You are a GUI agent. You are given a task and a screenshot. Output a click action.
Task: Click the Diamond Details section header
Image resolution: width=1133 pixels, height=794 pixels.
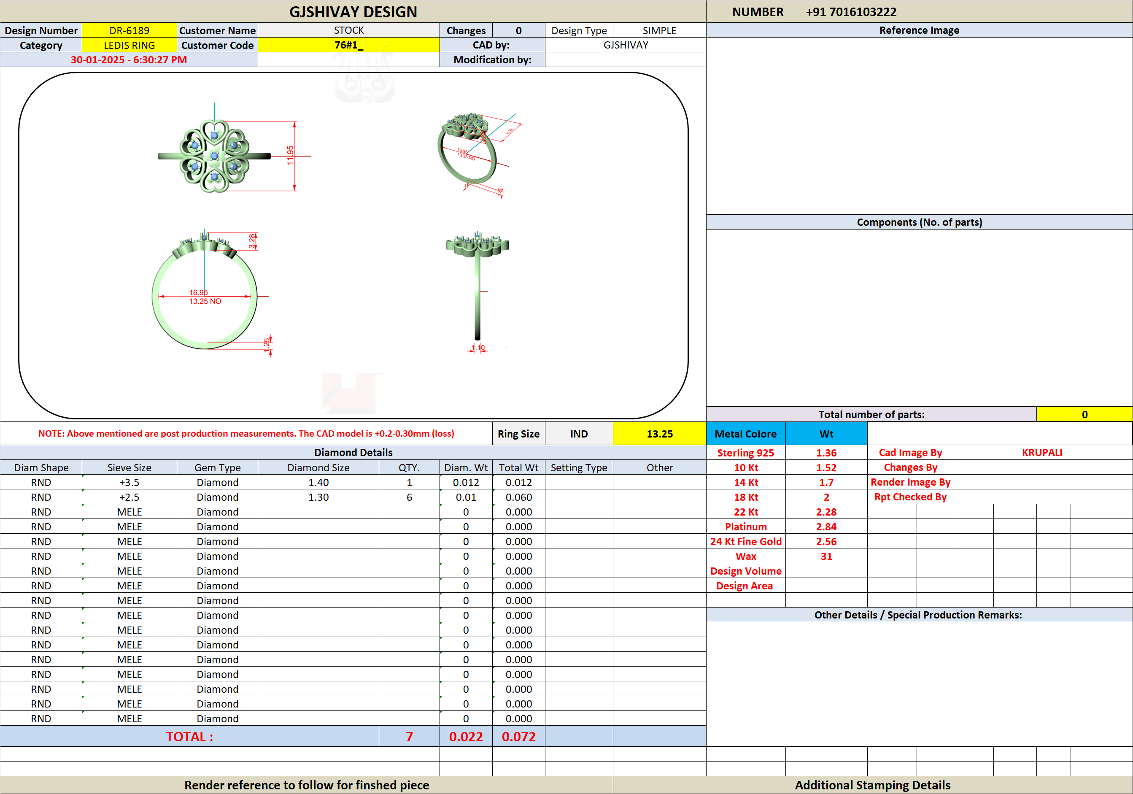pos(353,453)
